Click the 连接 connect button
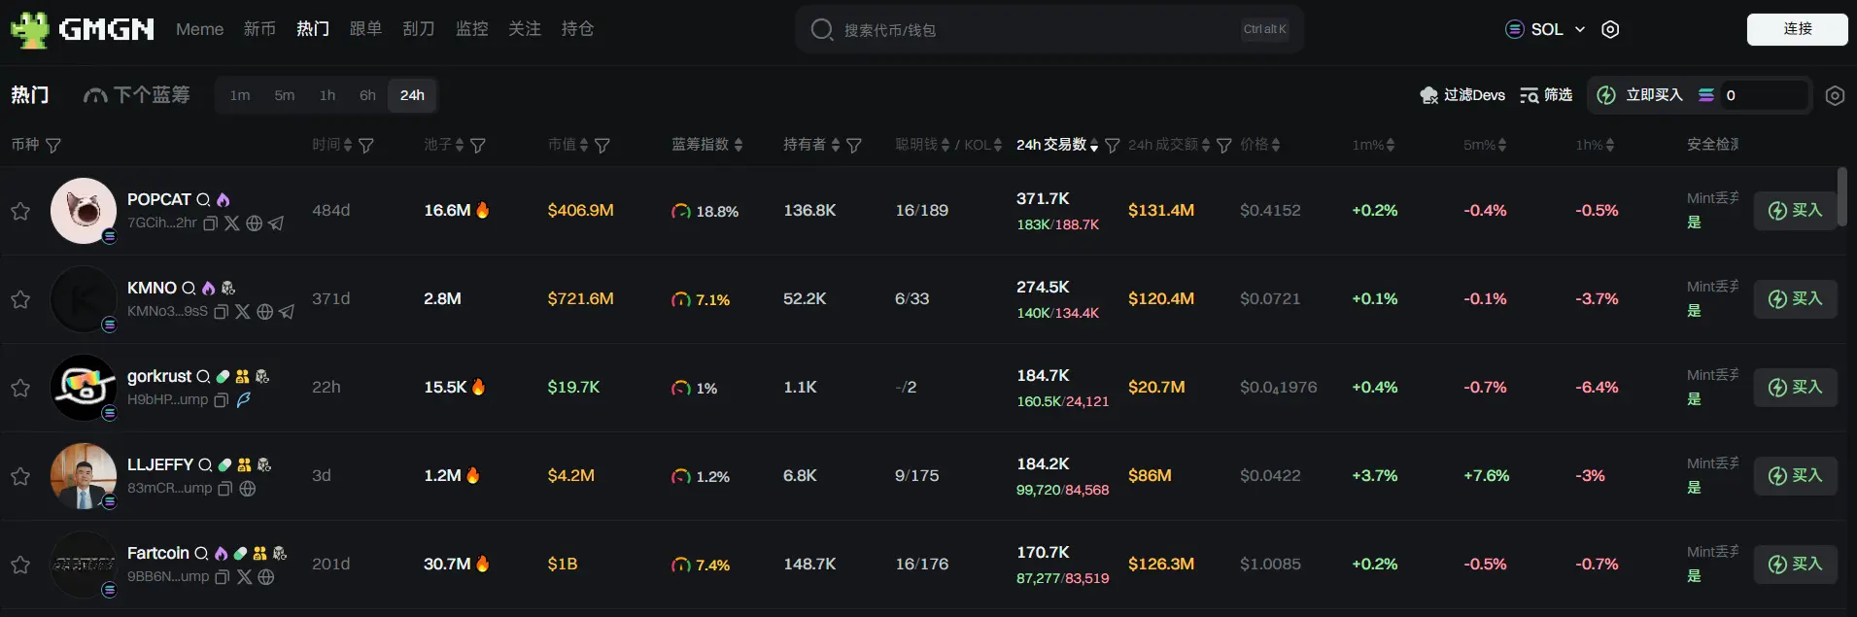The image size is (1857, 617). pos(1797,29)
